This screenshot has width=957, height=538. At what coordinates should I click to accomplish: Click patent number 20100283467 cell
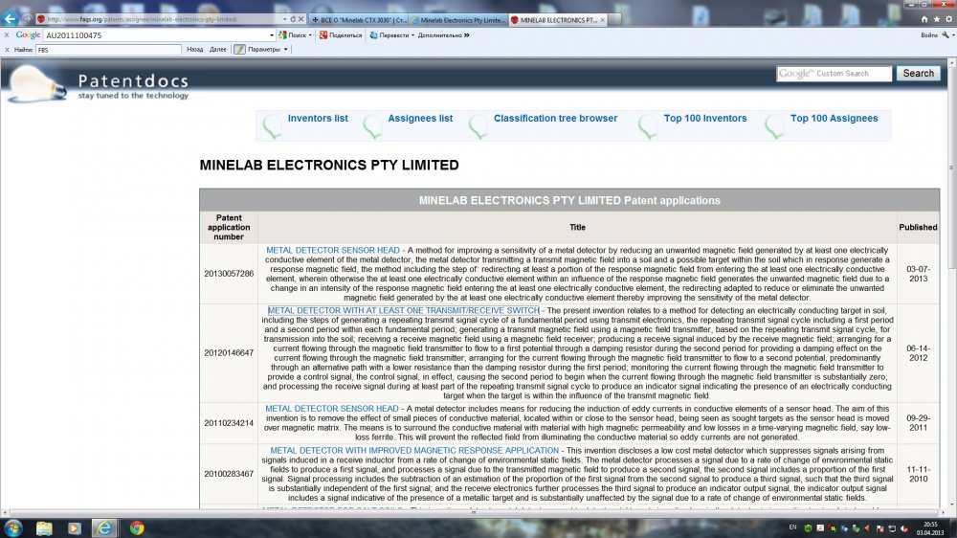pos(229,474)
